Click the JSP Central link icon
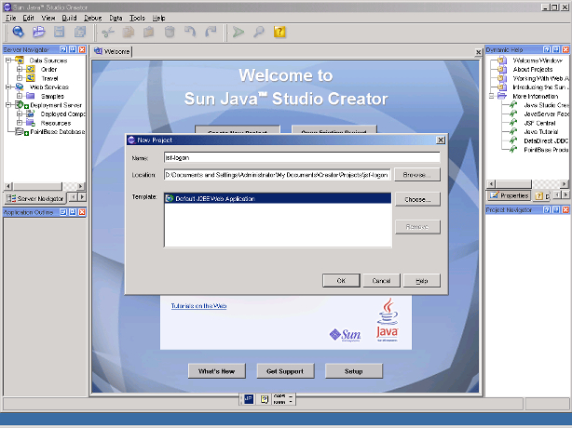572x428 pixels. (513, 123)
